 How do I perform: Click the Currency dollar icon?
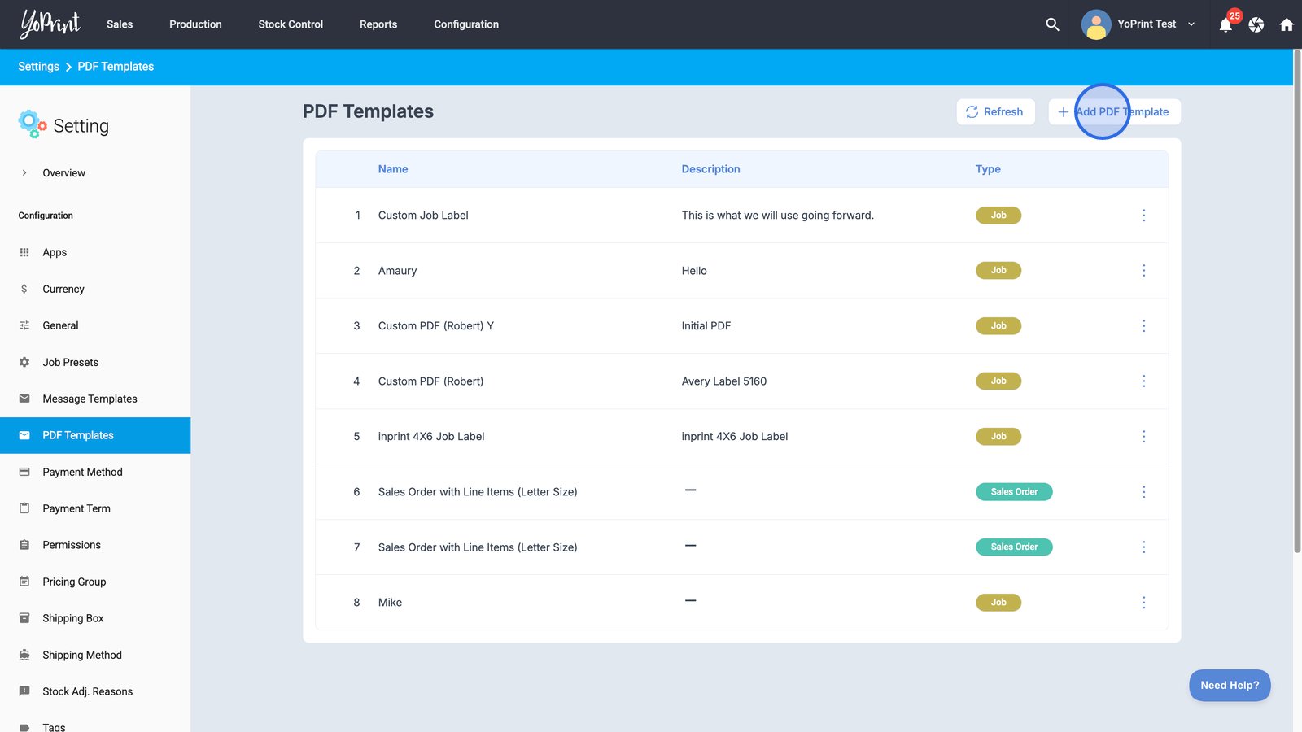[24, 289]
